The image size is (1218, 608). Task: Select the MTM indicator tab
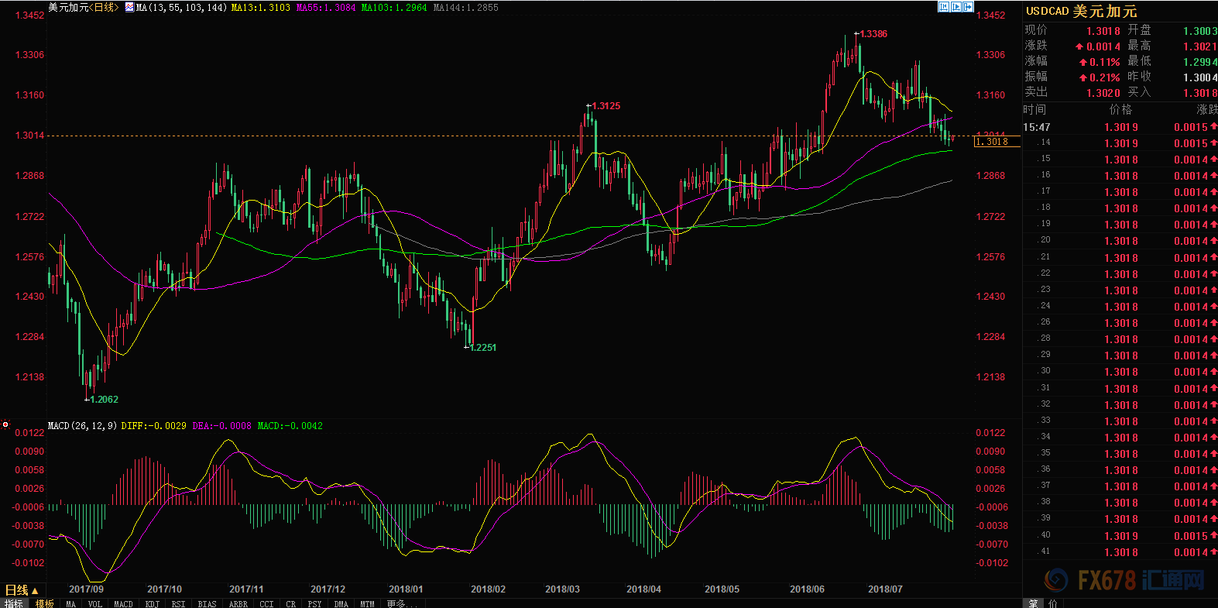pos(367,603)
